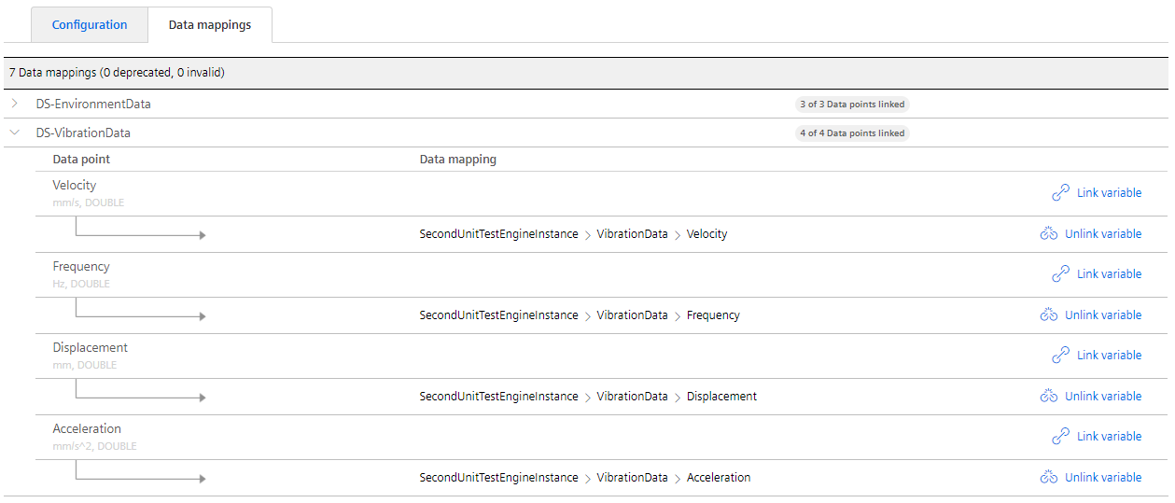
Task: Click the unlink icon for Acceleration mapping
Action: (1049, 478)
